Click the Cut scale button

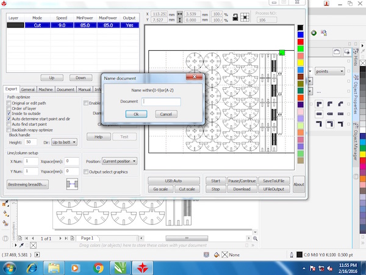tap(187, 189)
